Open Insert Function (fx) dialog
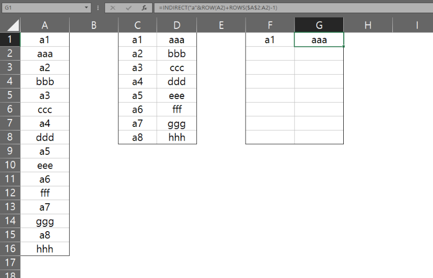This screenshot has height=278, width=433. 144,8
